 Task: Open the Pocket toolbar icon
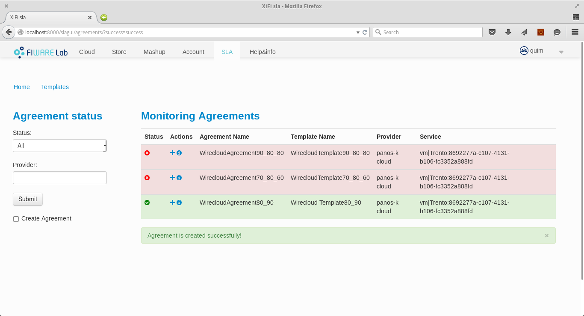492,32
